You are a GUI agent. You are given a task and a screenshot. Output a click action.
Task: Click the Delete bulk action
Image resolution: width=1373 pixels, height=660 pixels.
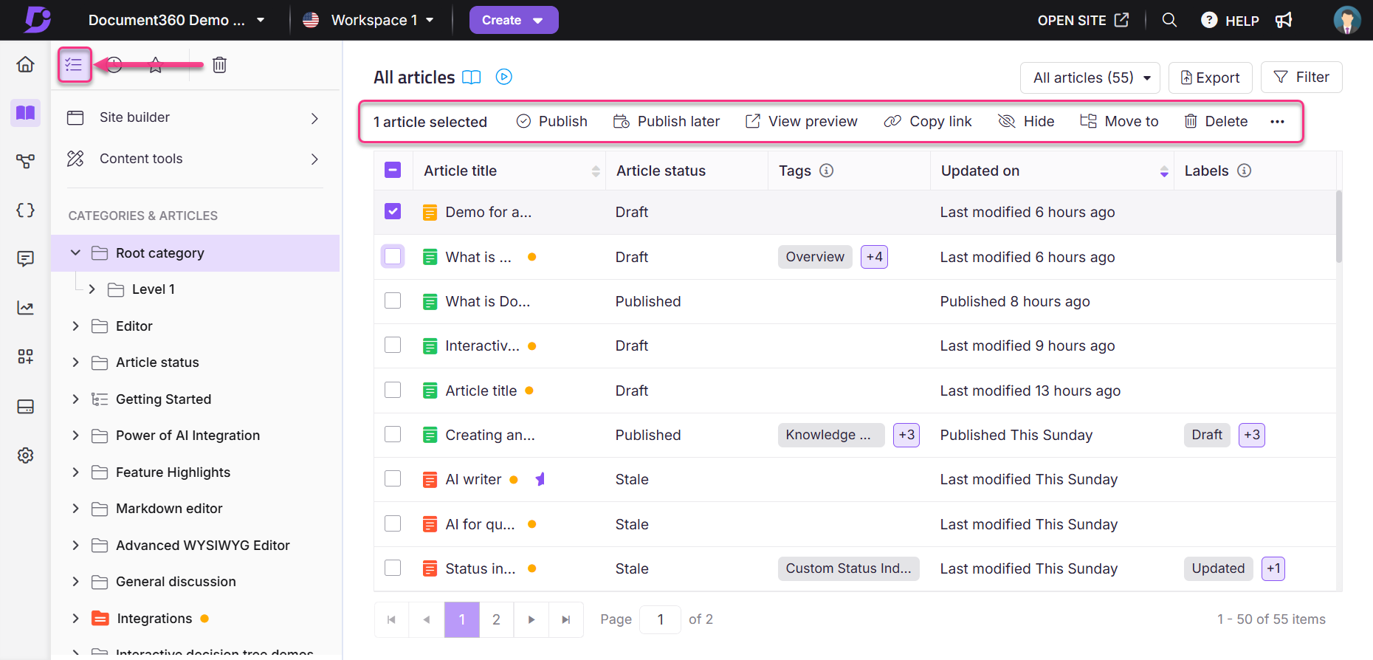1216,122
